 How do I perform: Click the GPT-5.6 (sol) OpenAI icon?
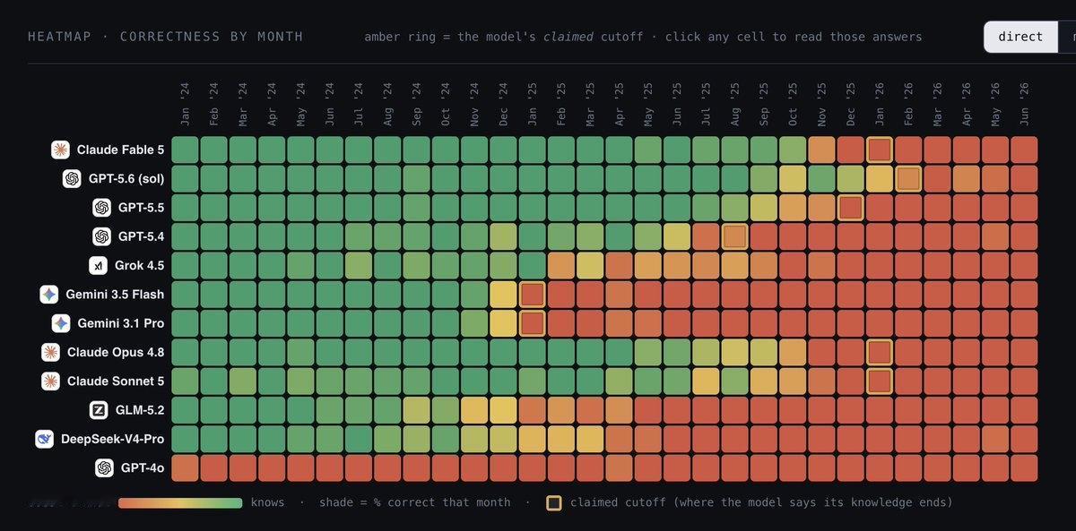click(x=72, y=178)
